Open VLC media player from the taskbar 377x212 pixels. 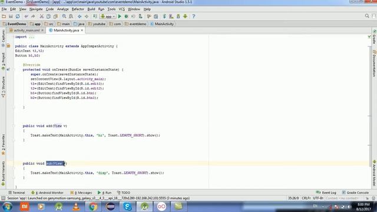coord(76,207)
